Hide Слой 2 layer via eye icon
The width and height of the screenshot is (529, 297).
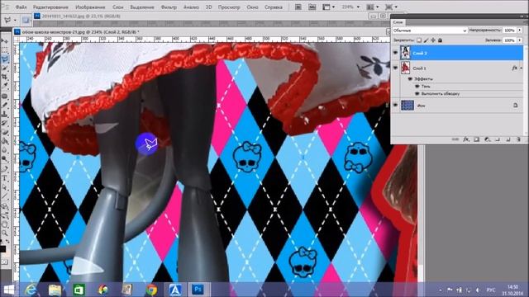coord(395,53)
